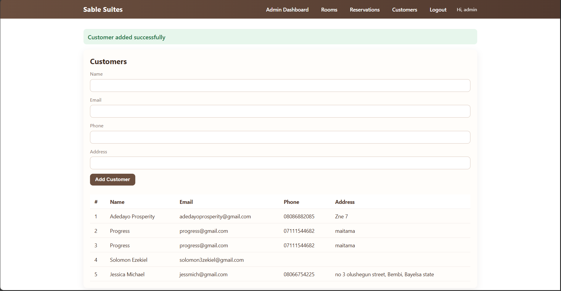561x291 pixels.
Task: Click the Phone input field
Action: (x=280, y=137)
